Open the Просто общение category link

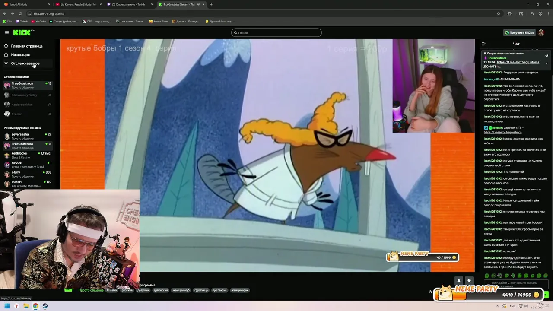tap(91, 290)
